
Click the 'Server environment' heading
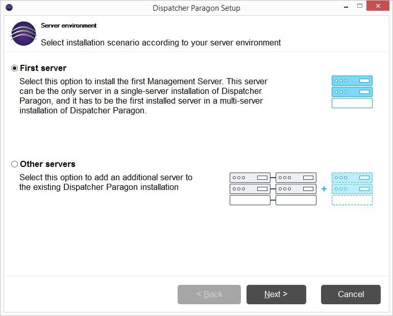pos(69,26)
